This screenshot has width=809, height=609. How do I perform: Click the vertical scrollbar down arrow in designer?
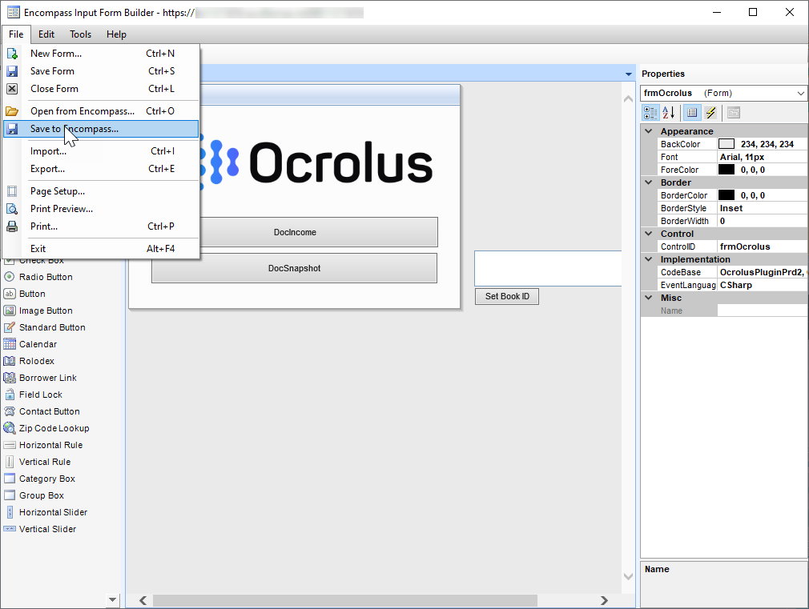(x=628, y=576)
